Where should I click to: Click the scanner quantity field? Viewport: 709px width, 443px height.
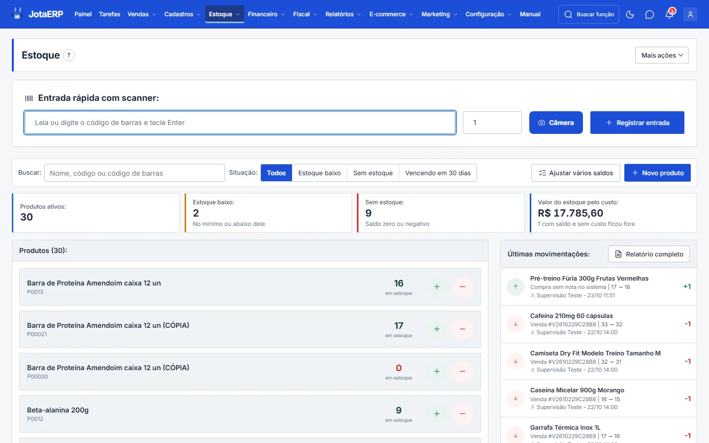pyautogui.click(x=492, y=123)
